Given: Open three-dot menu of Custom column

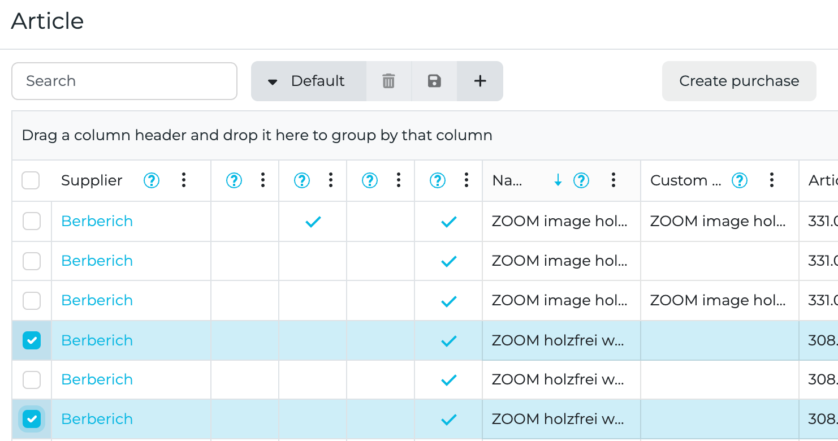Looking at the screenshot, I should (772, 180).
